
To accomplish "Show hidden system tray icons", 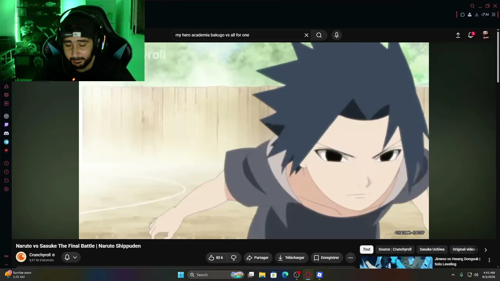I will (x=453, y=275).
